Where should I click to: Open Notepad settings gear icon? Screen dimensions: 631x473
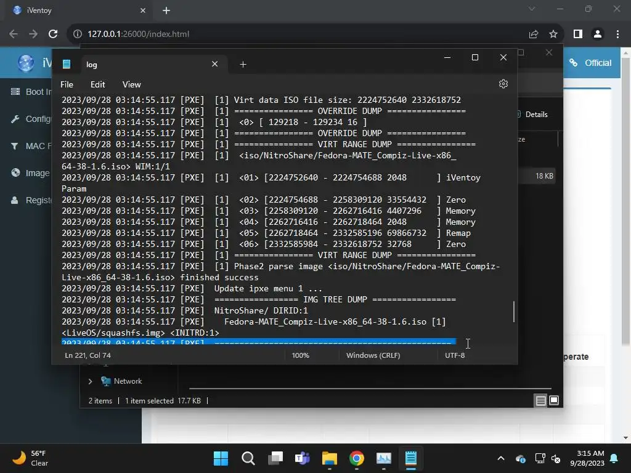tap(503, 84)
